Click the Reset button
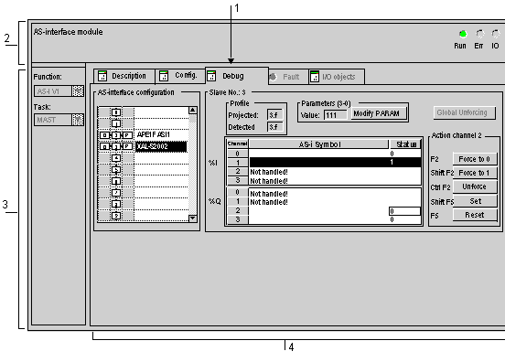Screen dimensions: 505x362 tap(475, 215)
